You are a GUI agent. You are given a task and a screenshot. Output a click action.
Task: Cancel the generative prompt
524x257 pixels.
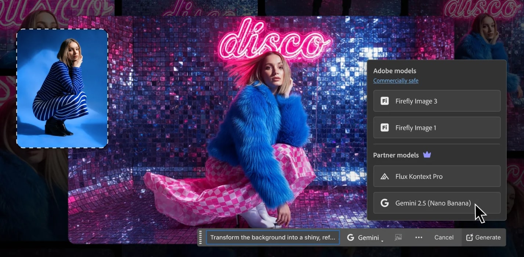[444, 238]
